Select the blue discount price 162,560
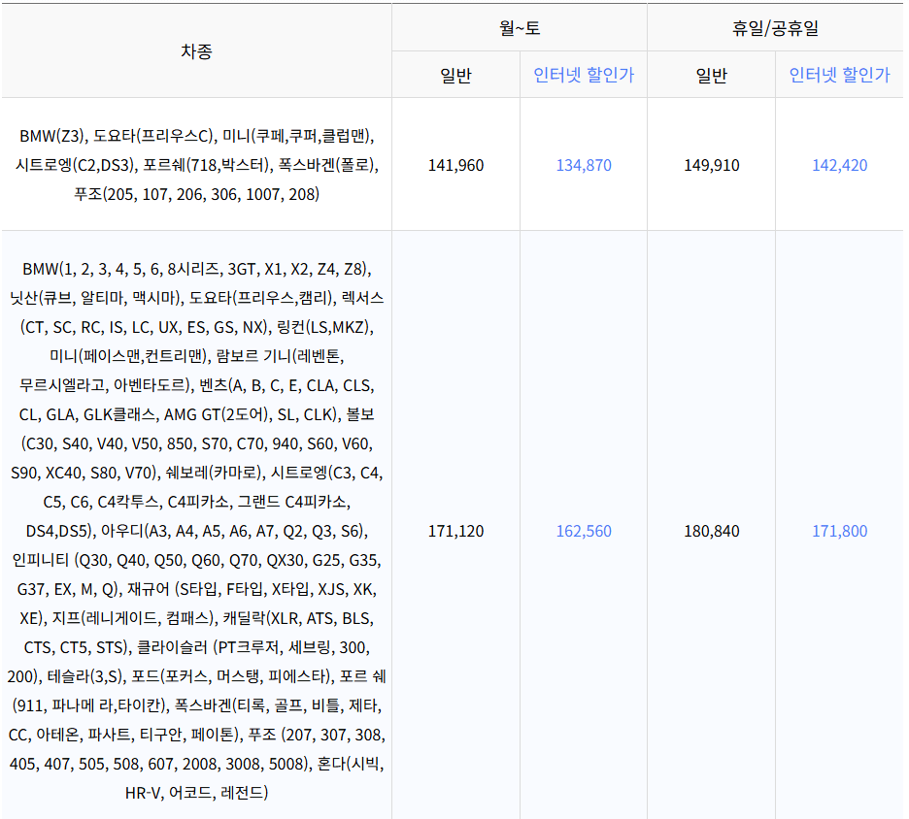The height and width of the screenshot is (819, 909). click(x=583, y=531)
